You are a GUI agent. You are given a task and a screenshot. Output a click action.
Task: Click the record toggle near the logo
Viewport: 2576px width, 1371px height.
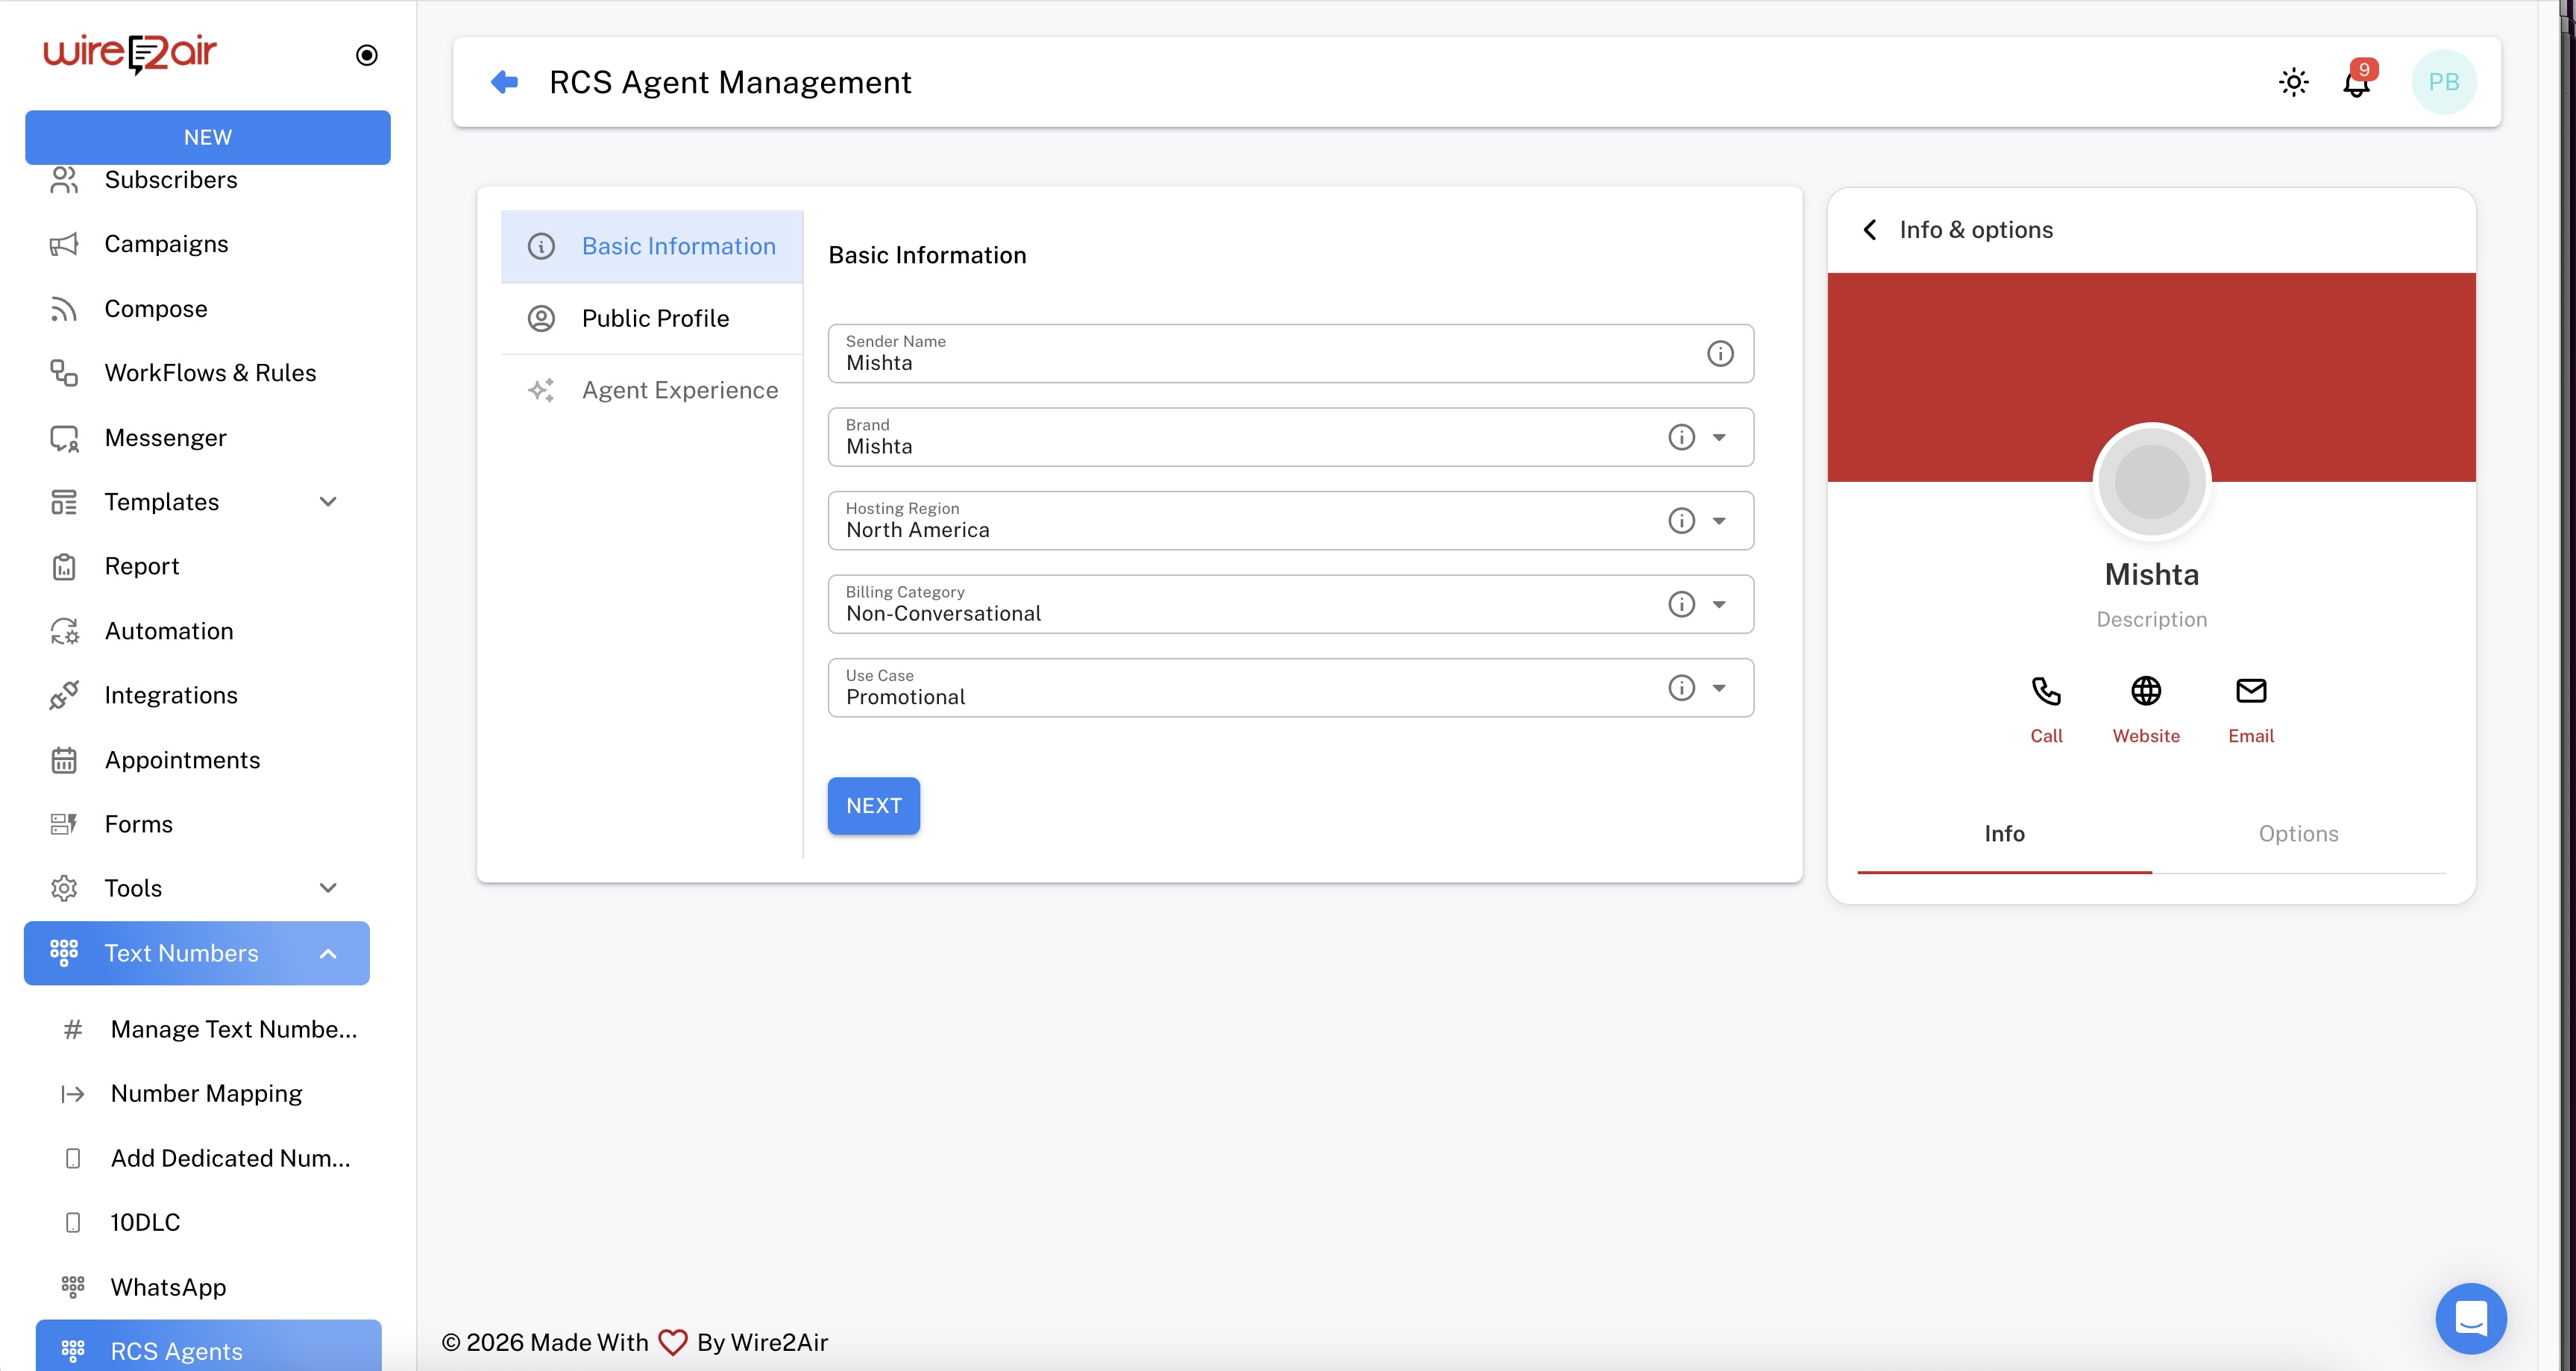[x=366, y=55]
